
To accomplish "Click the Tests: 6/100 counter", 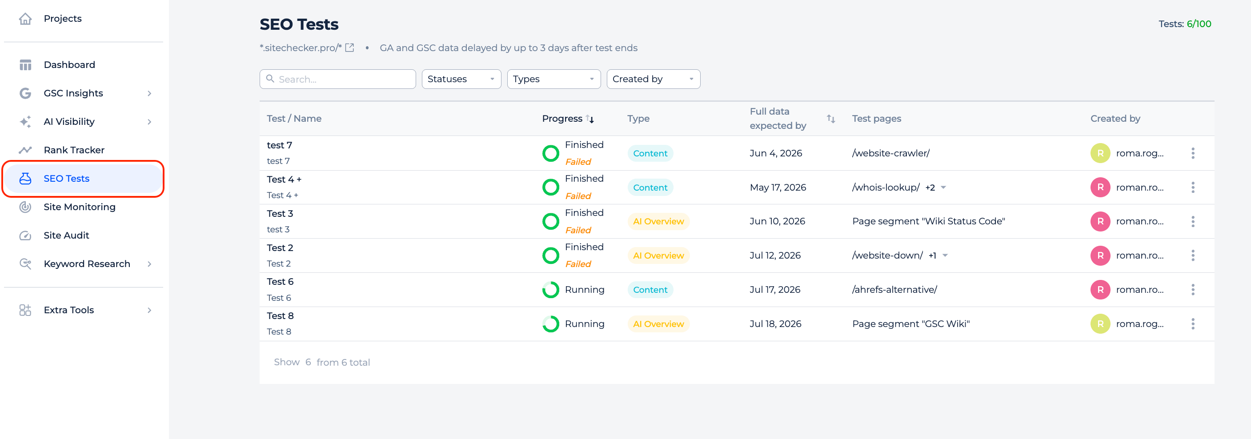I will click(x=1184, y=24).
